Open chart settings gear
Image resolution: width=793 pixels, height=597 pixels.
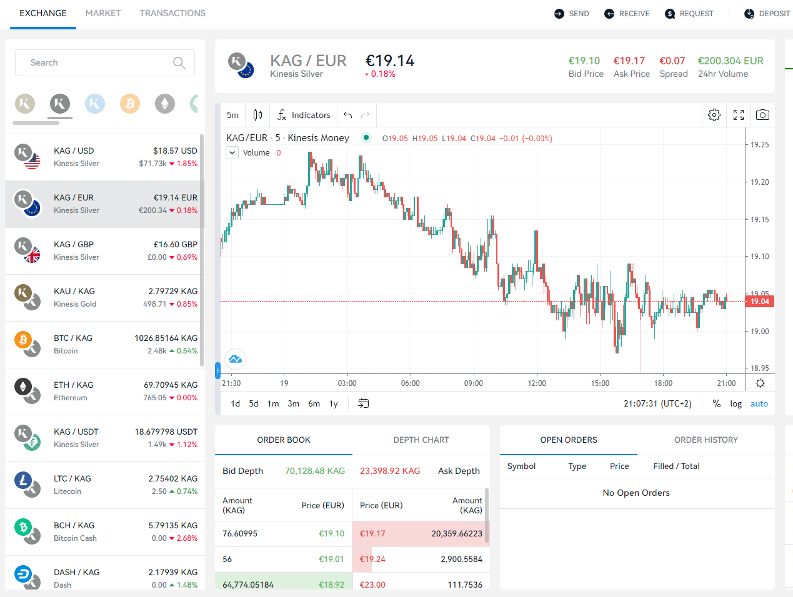714,115
